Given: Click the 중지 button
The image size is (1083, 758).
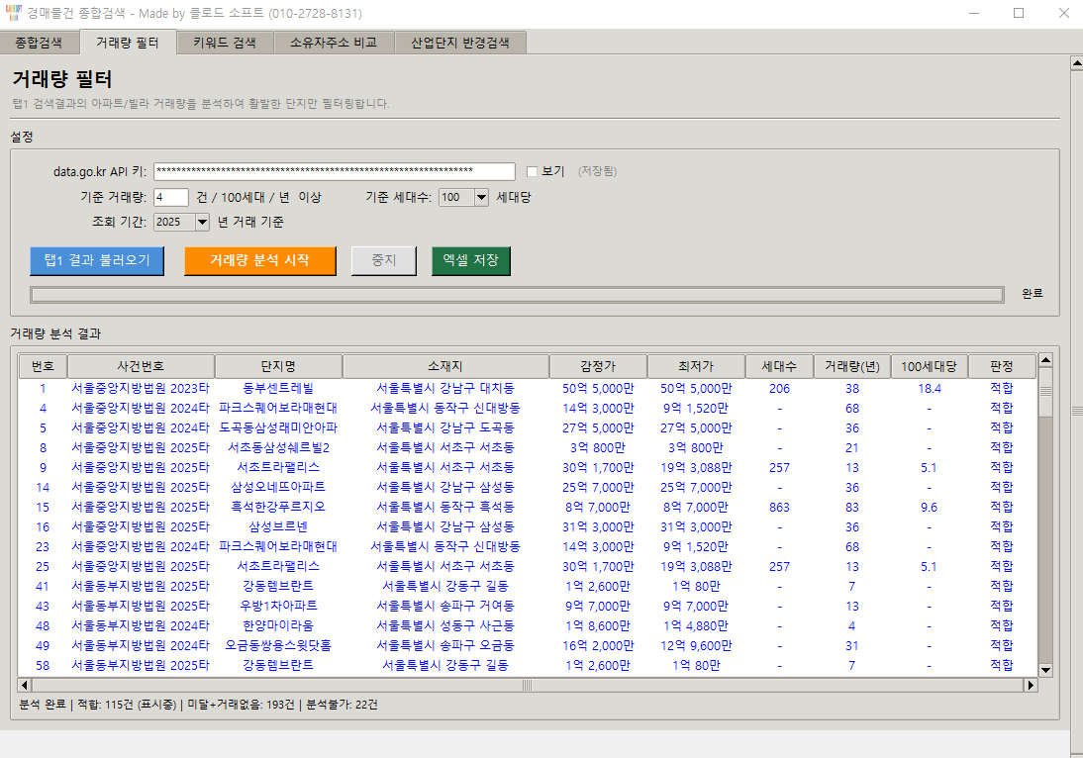Looking at the screenshot, I should [x=383, y=260].
